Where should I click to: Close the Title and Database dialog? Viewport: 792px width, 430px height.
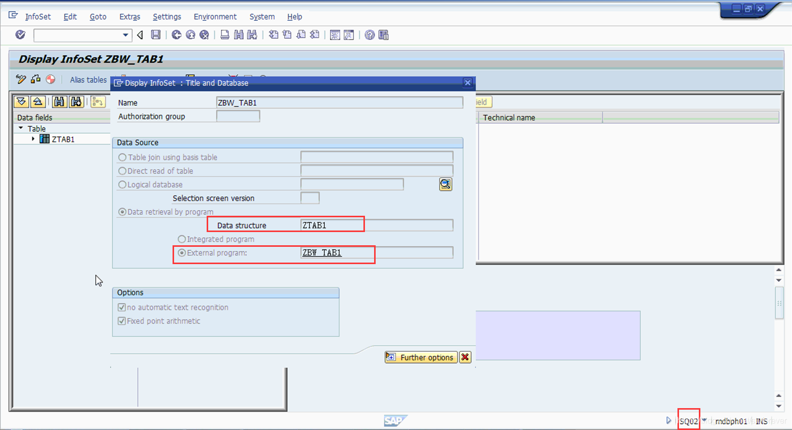(x=468, y=82)
